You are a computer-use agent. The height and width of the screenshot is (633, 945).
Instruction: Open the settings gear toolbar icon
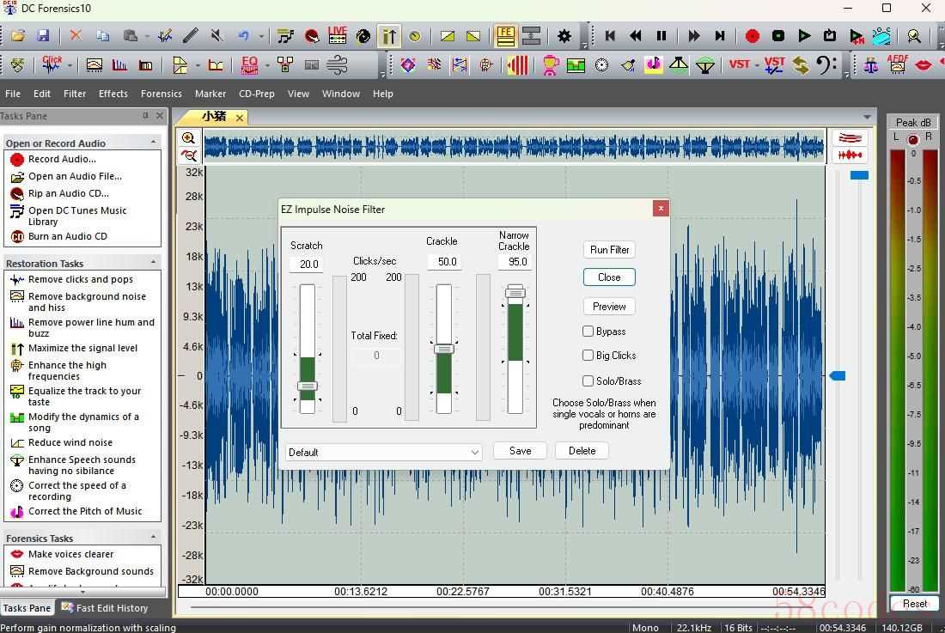564,36
